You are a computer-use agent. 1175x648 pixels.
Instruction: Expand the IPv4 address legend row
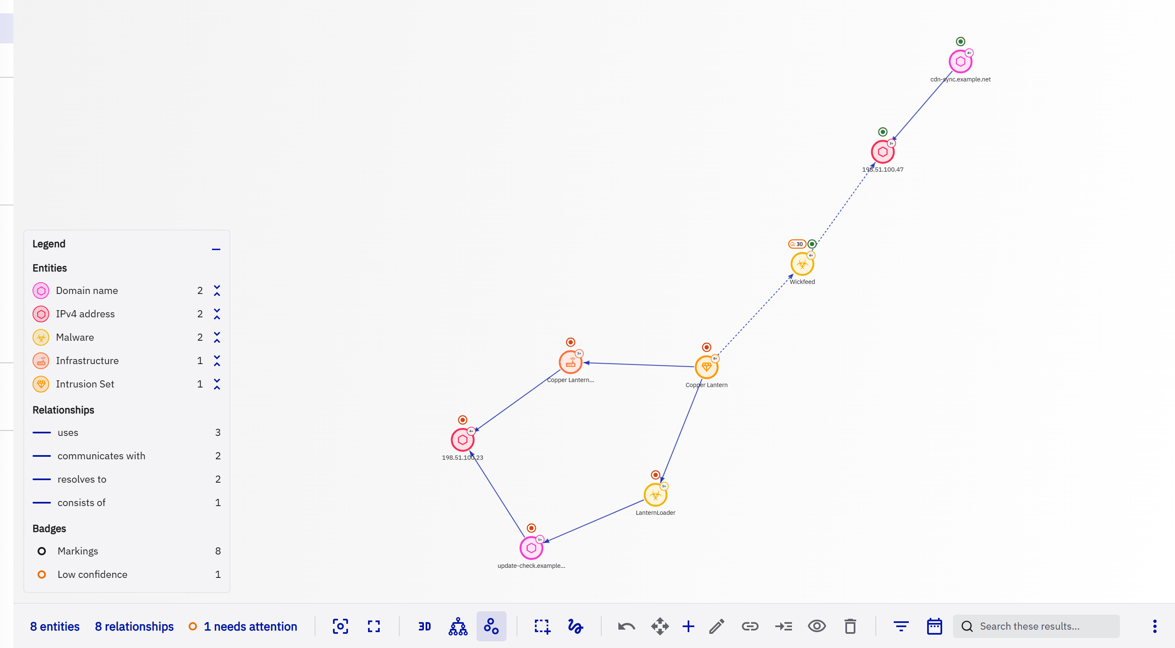(x=217, y=314)
